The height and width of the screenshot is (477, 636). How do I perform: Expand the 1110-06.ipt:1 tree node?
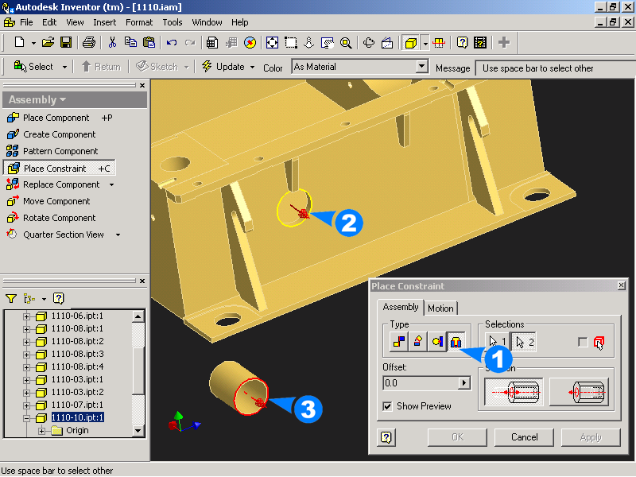pyautogui.click(x=26, y=316)
